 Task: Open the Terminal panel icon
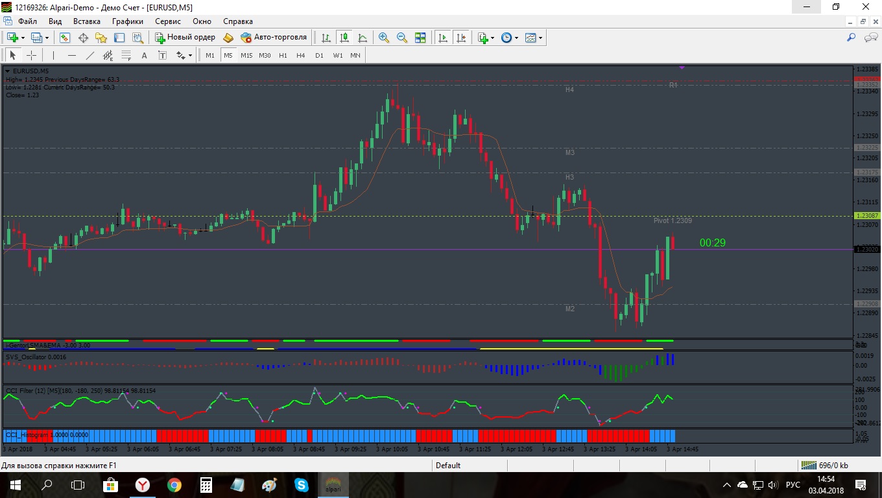[x=119, y=38]
